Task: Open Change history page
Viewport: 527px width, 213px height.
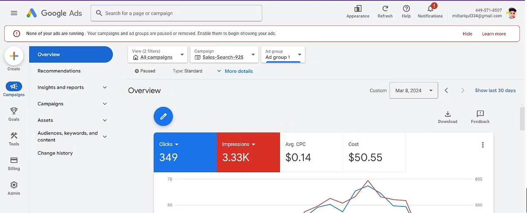Action: [x=55, y=153]
